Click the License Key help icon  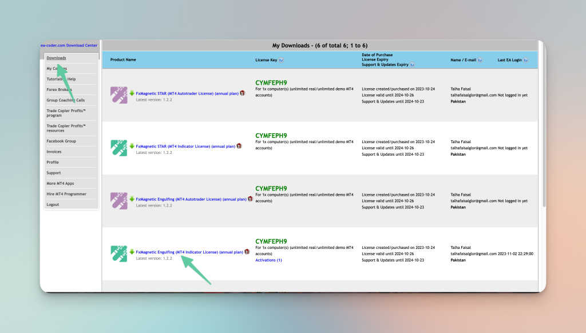[281, 60]
